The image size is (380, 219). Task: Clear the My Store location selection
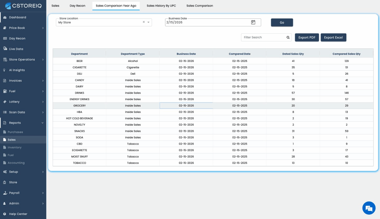coord(144,22)
